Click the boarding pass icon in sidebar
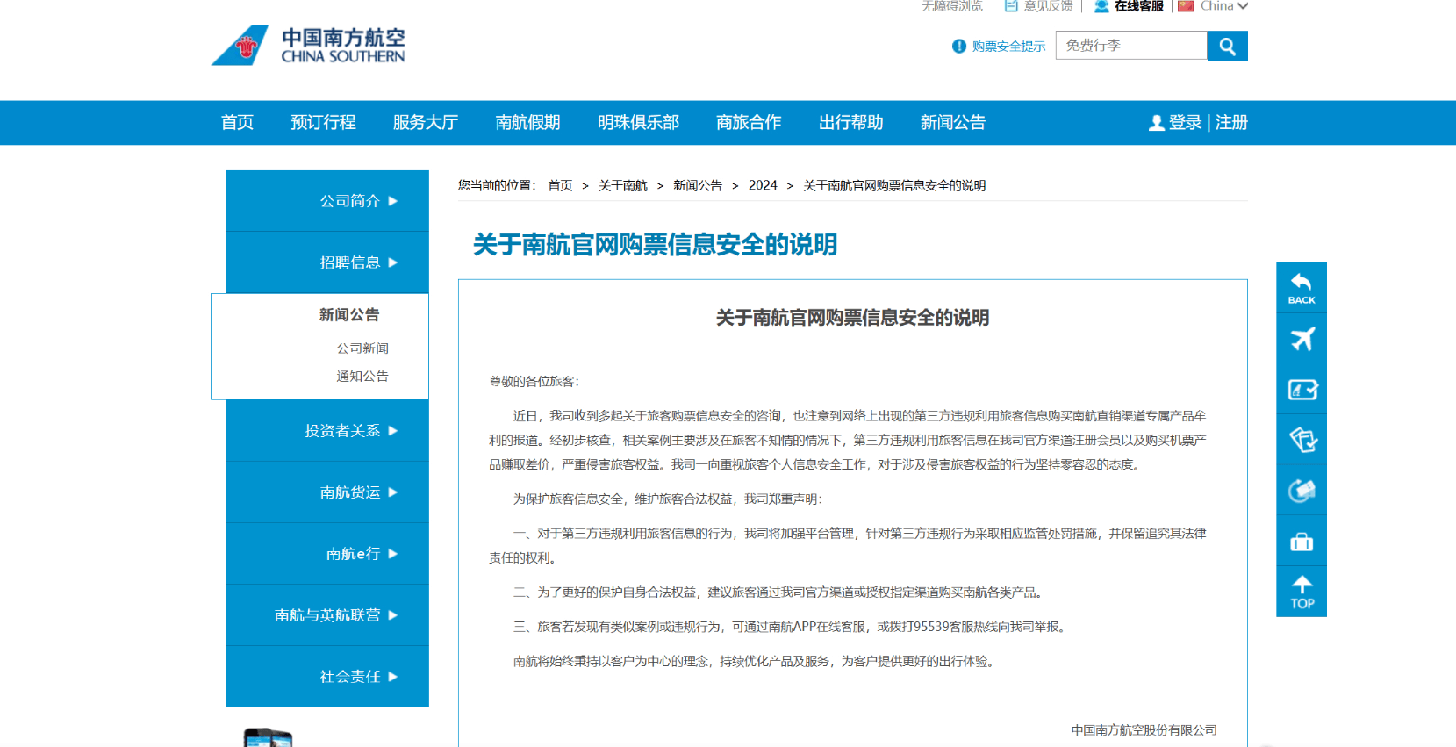This screenshot has height=747, width=1456. click(1302, 390)
